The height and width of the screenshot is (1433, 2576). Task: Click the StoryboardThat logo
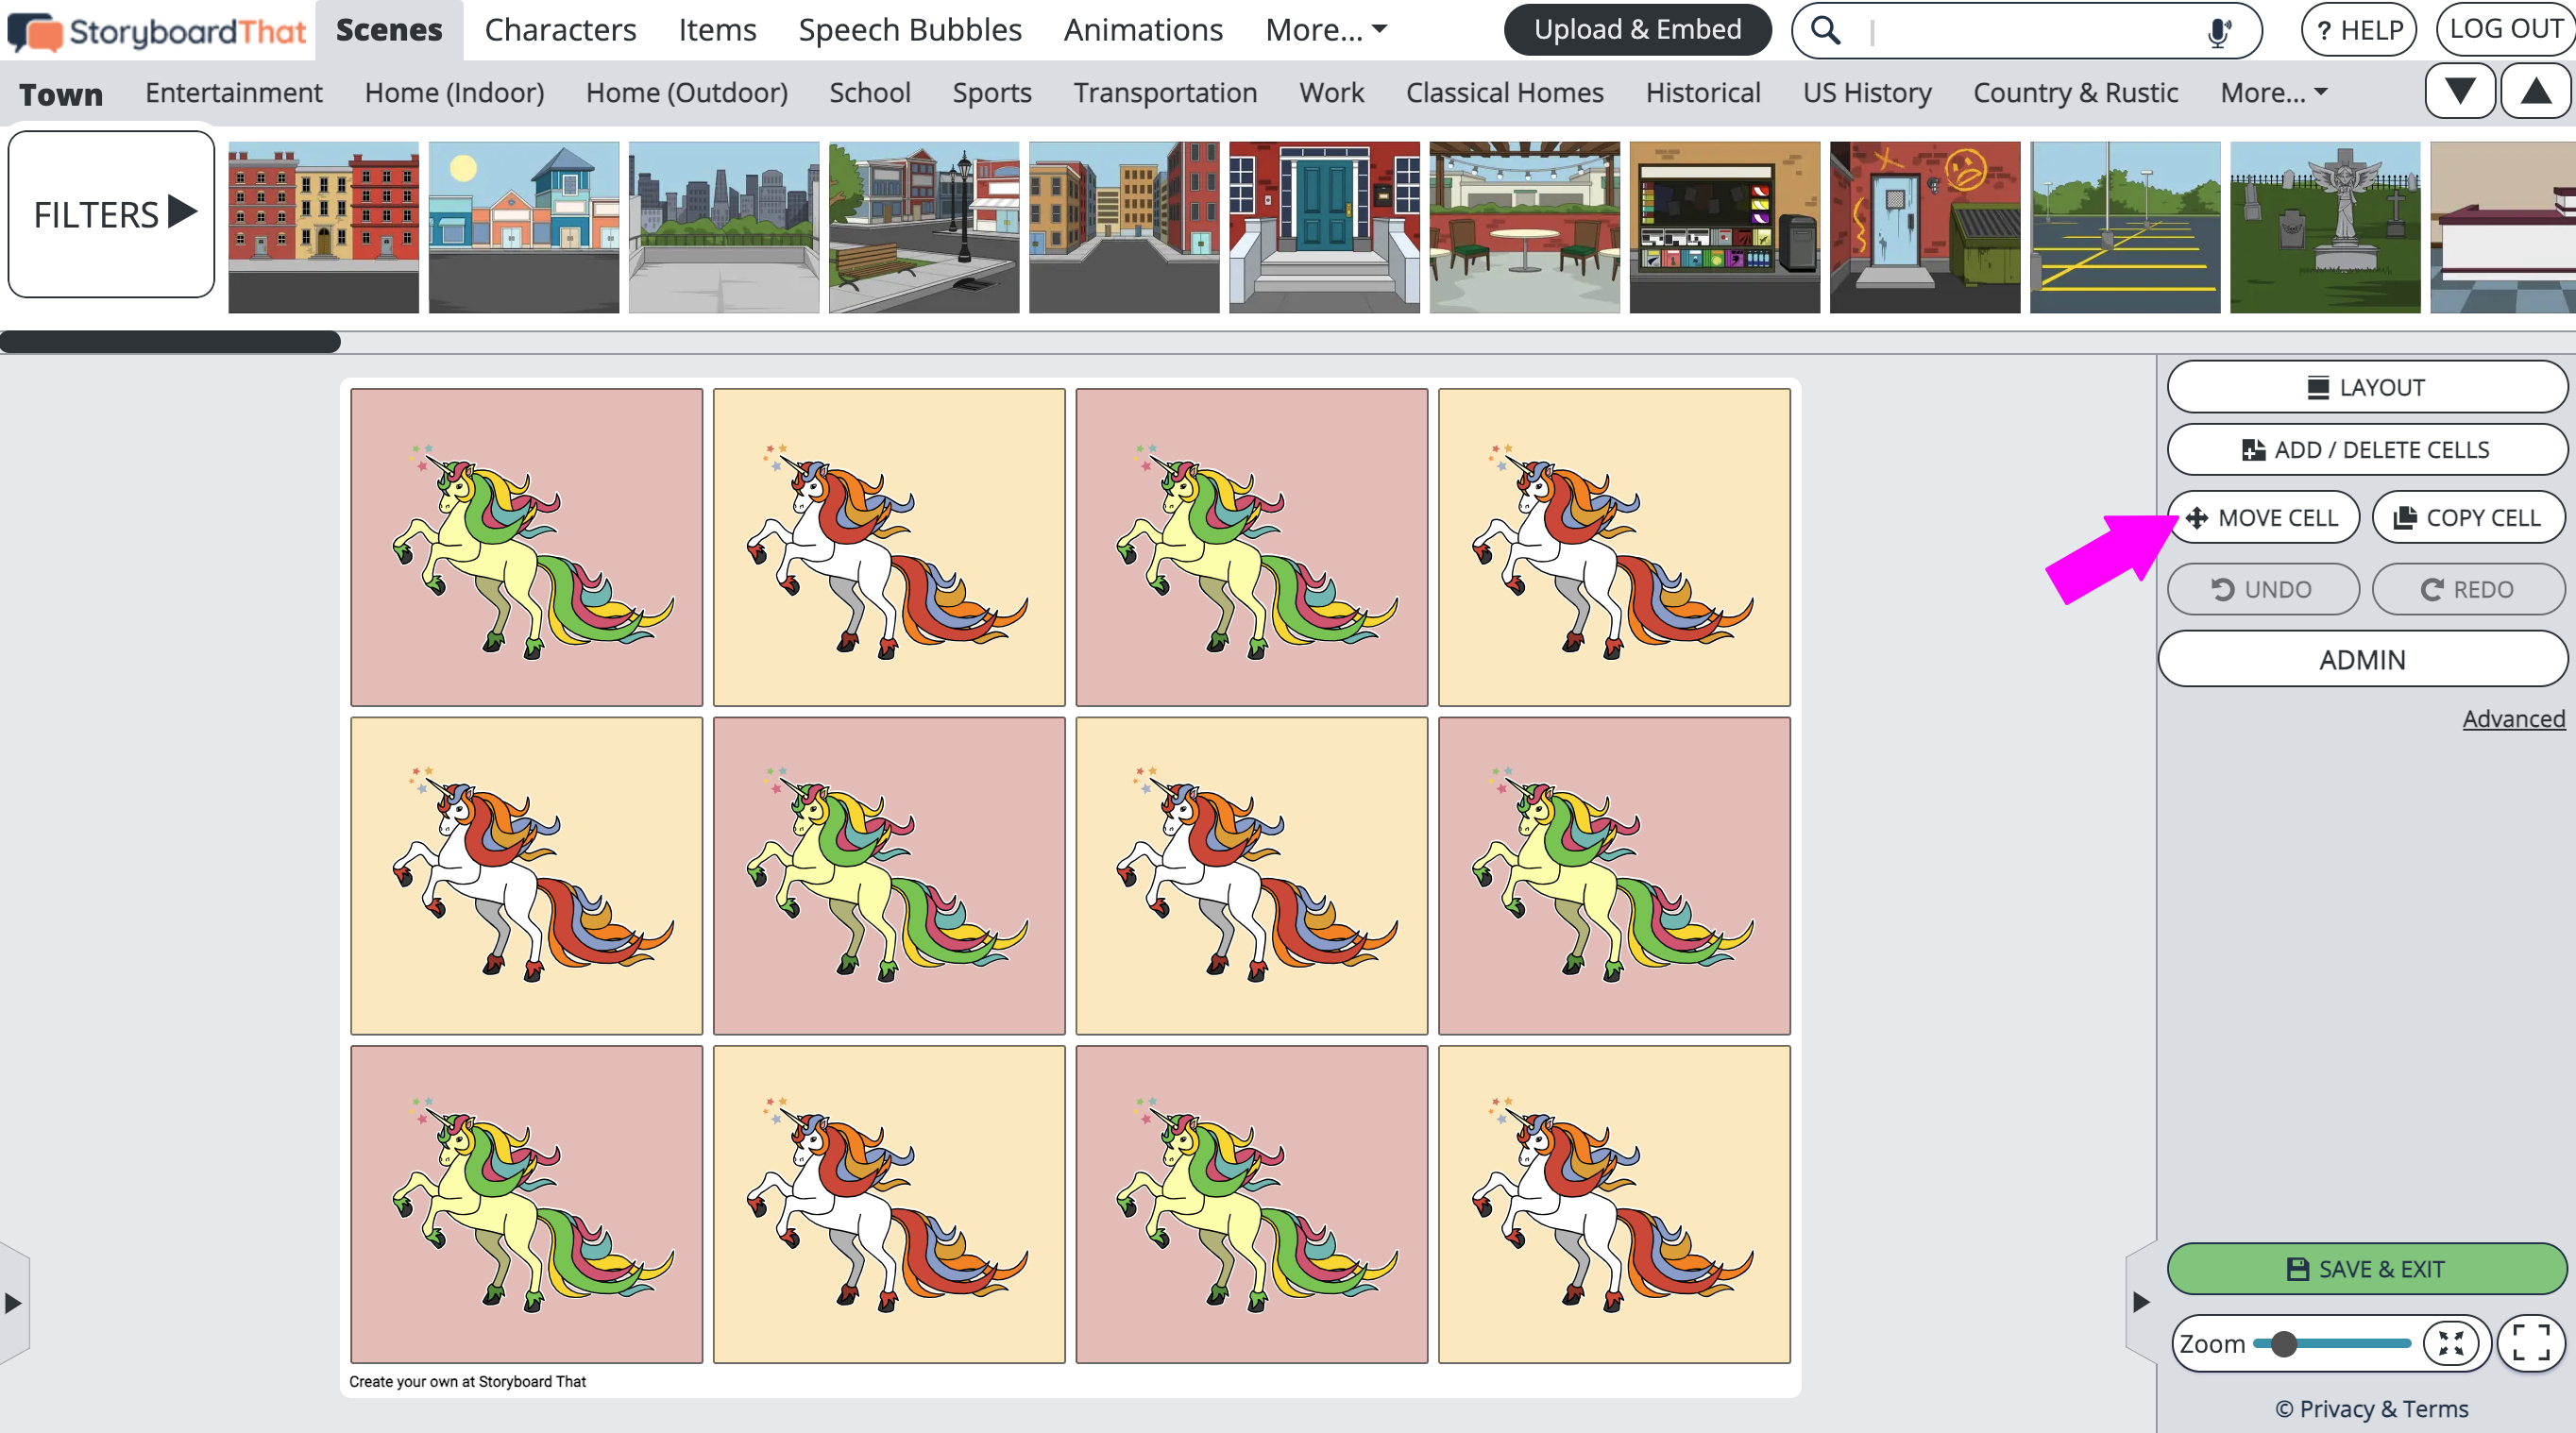pyautogui.click(x=157, y=31)
